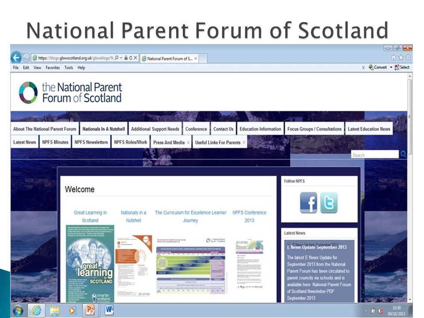Open the Favorites menu

click(53, 68)
